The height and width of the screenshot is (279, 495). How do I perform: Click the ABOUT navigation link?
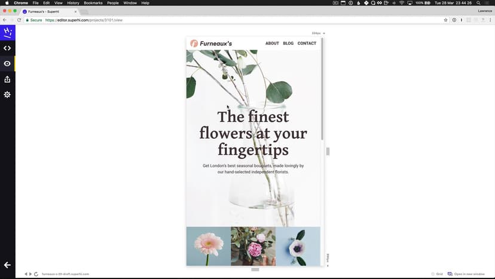click(272, 44)
